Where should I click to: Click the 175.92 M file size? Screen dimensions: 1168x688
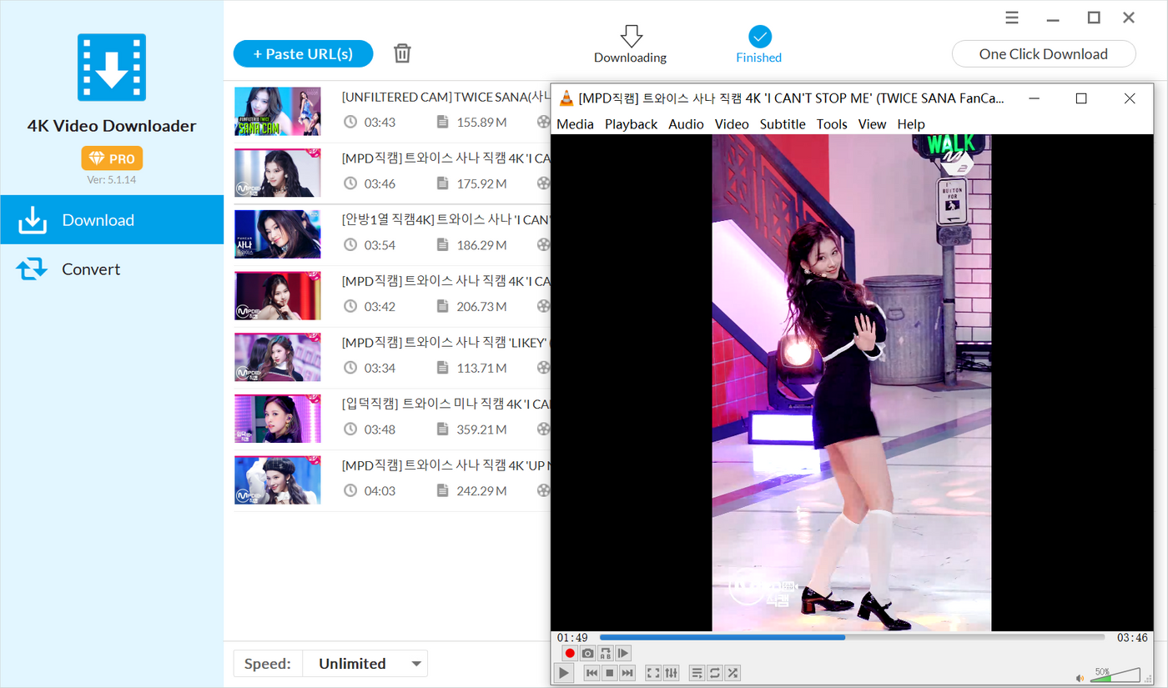point(482,183)
